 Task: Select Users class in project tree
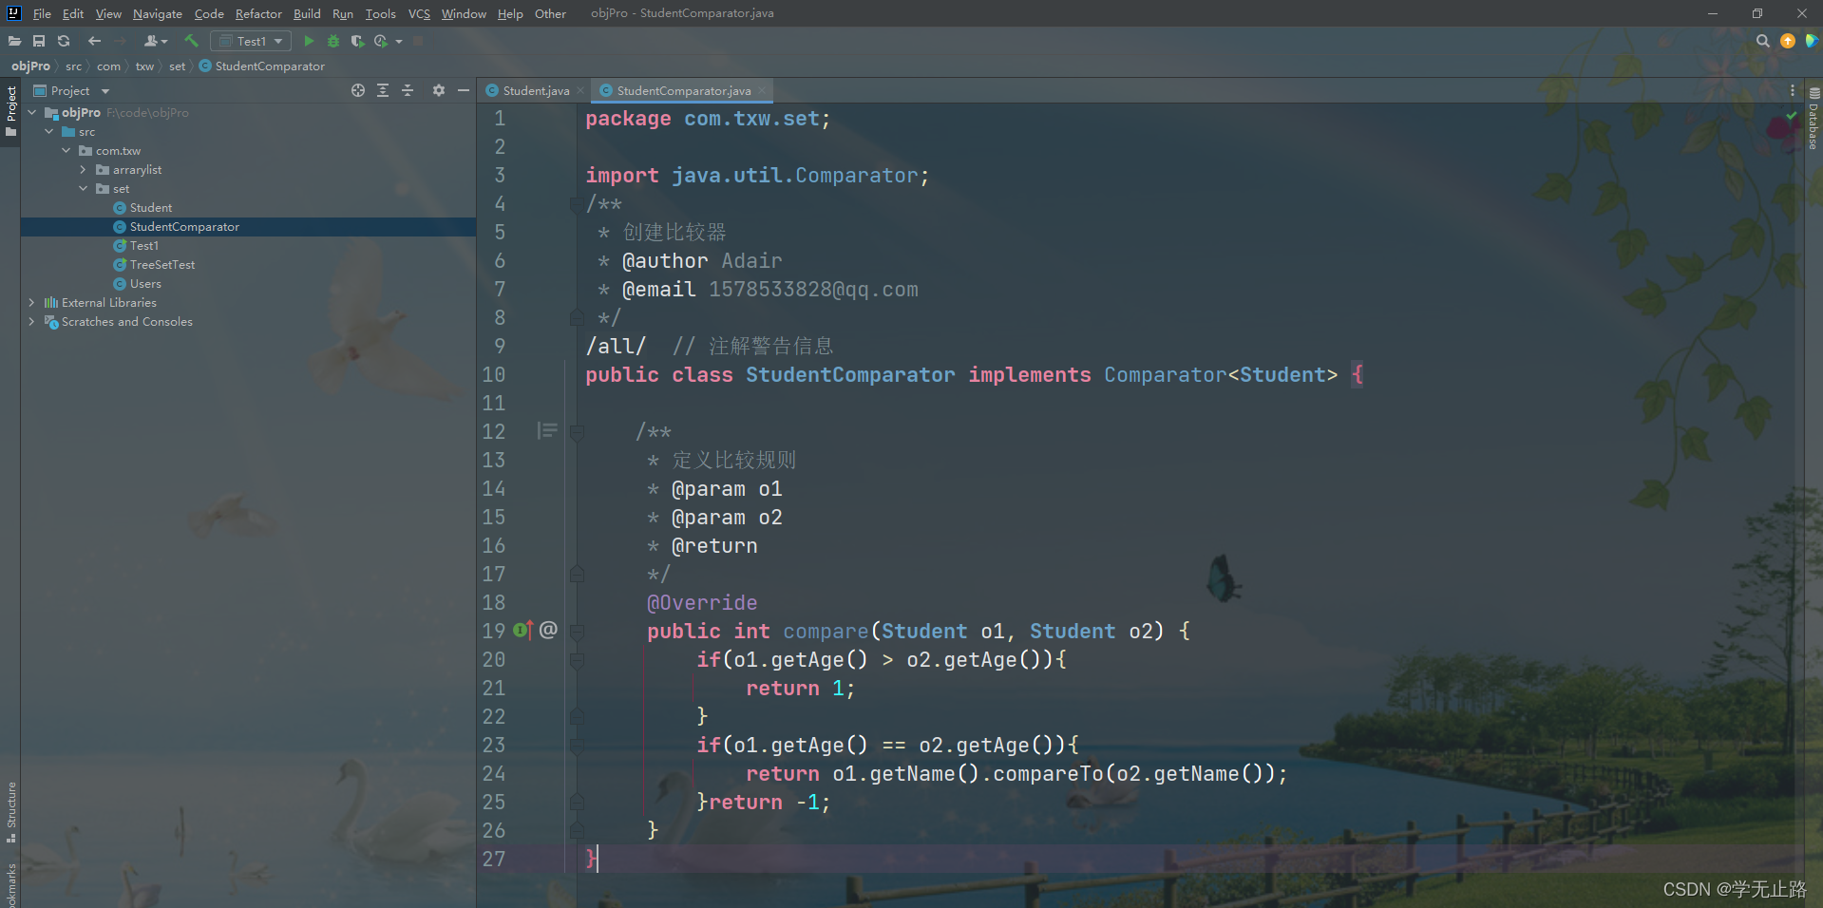[x=145, y=283]
